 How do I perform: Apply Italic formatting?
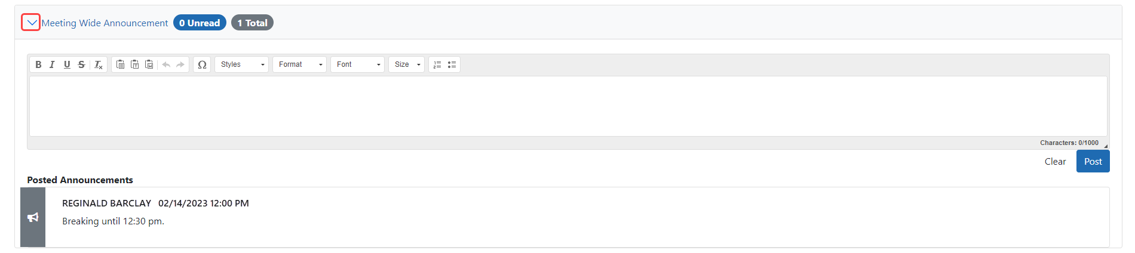tap(53, 64)
